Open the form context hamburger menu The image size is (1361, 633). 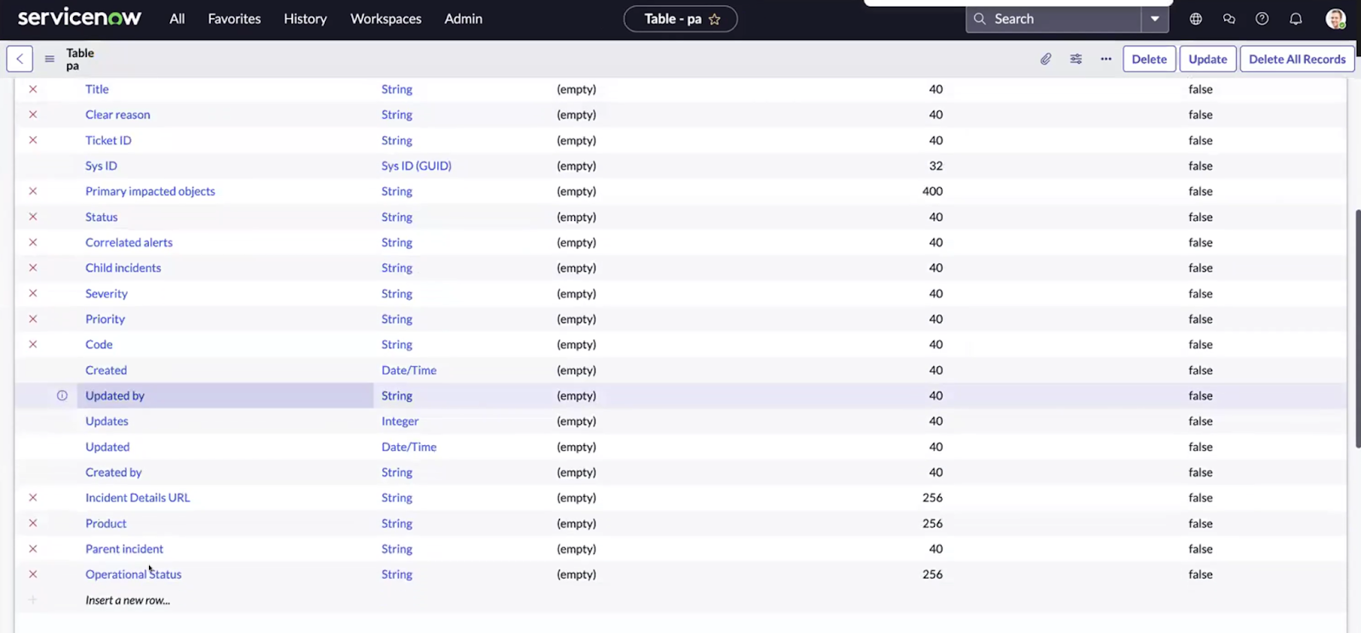coord(49,59)
